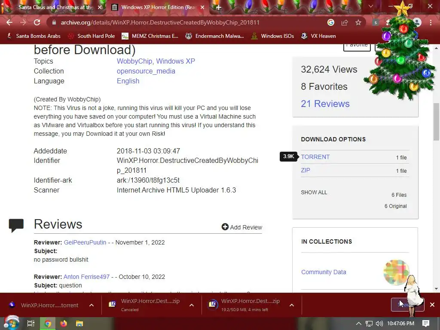Click the page vertical scrollbar thumb
Image resolution: width=440 pixels, height=330 pixels.
coord(436,122)
